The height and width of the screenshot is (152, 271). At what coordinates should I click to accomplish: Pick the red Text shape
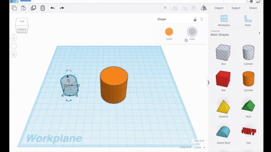(x=249, y=131)
